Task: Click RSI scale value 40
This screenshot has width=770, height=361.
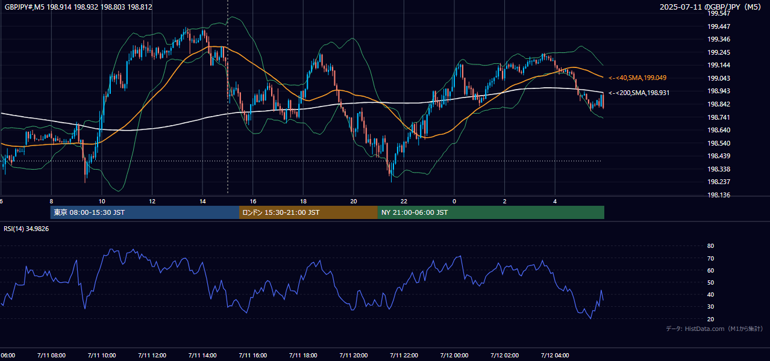Action: (711, 294)
